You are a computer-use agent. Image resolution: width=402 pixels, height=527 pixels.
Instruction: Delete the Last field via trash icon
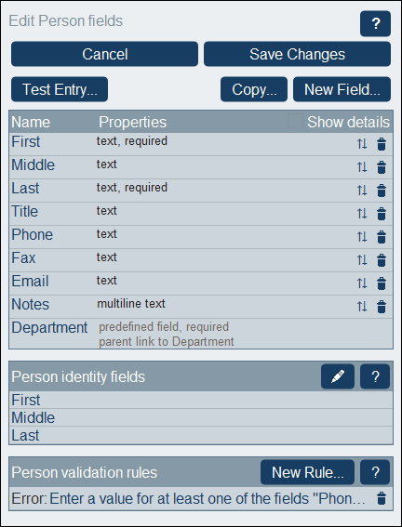coord(382,191)
